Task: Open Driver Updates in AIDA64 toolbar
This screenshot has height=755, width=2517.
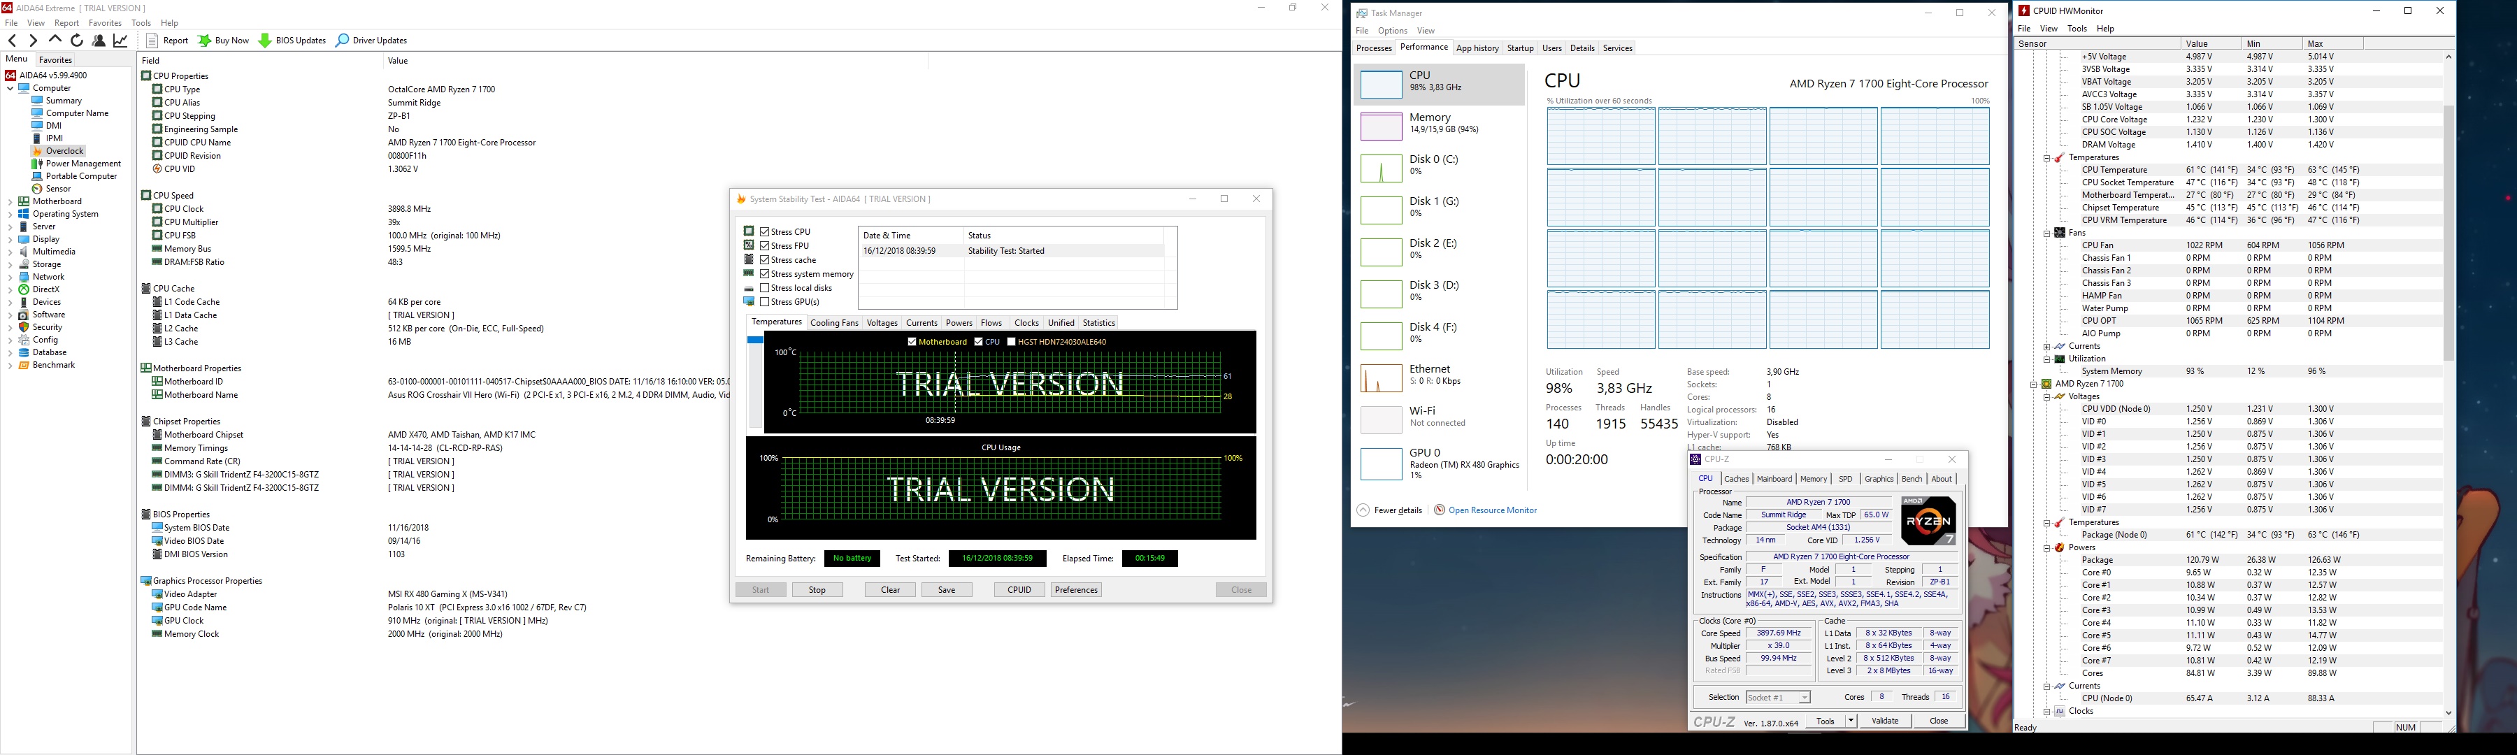Action: click(371, 40)
